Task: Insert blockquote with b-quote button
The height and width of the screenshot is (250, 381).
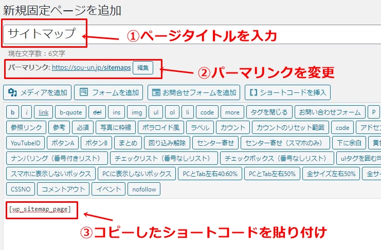Action: [71, 112]
